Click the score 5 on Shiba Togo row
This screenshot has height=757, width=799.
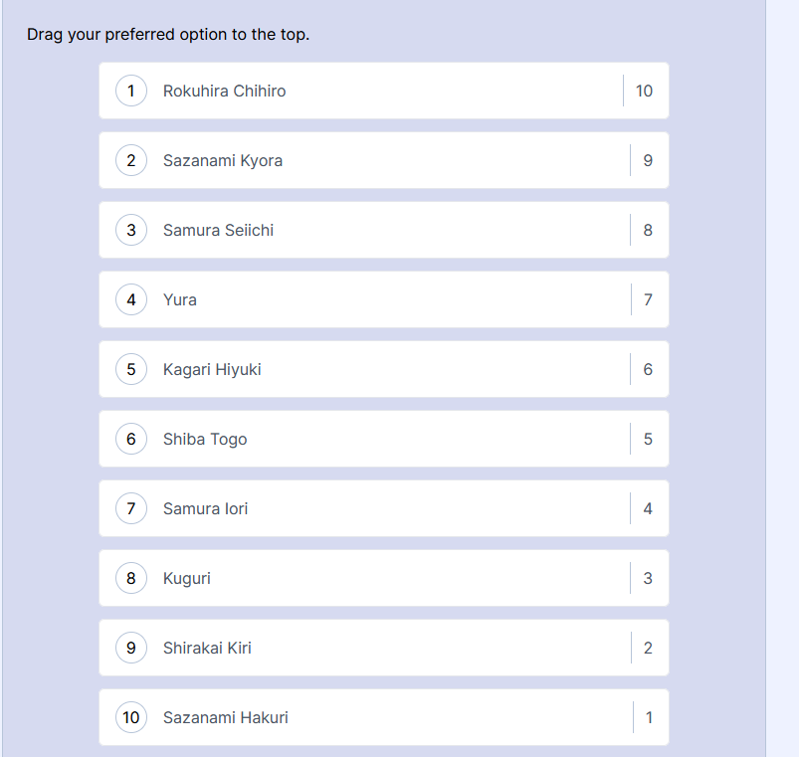pos(648,440)
